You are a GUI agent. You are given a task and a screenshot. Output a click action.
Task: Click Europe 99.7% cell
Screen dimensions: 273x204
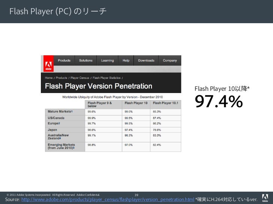[103, 124]
